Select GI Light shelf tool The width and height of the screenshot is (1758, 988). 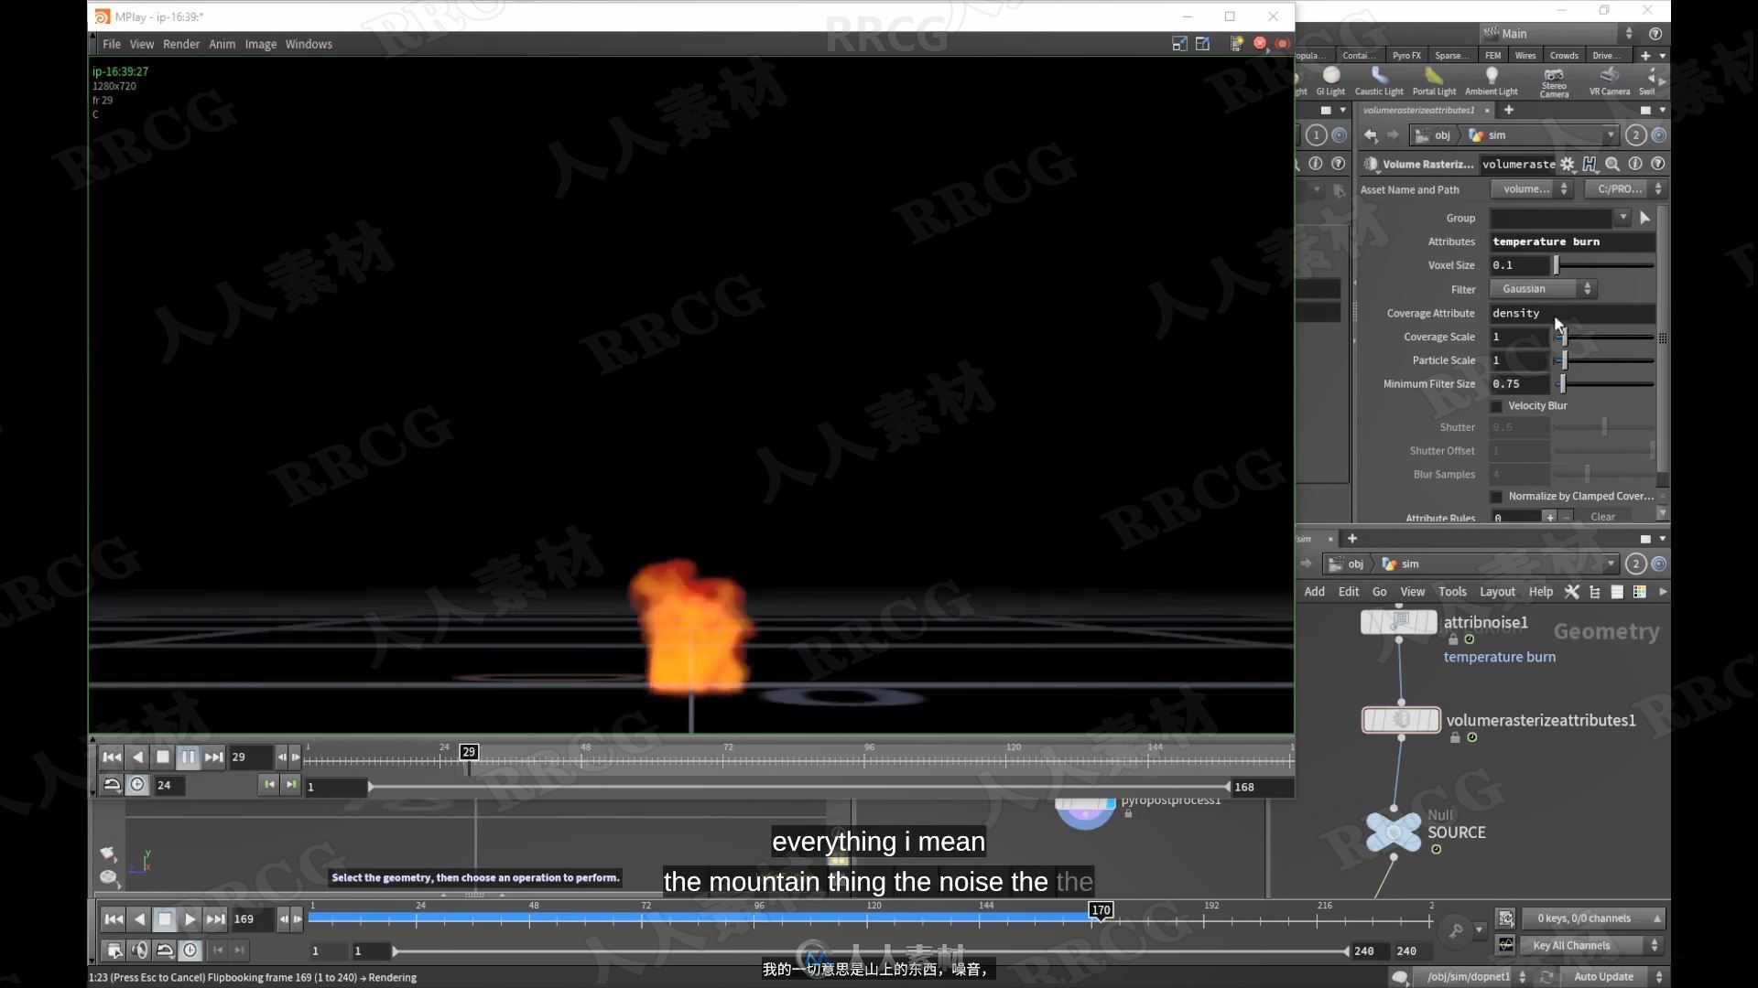pyautogui.click(x=1330, y=81)
